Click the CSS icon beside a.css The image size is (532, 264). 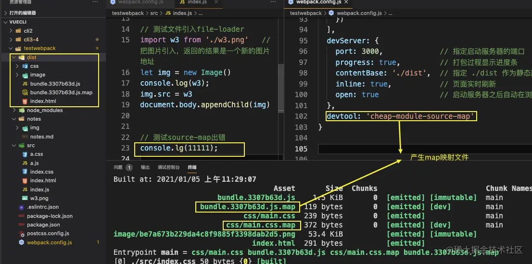tap(25, 154)
